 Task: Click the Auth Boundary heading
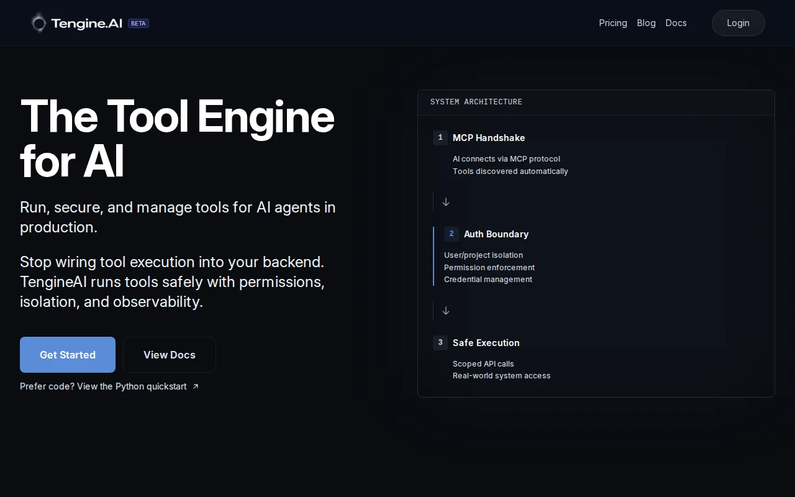click(496, 234)
